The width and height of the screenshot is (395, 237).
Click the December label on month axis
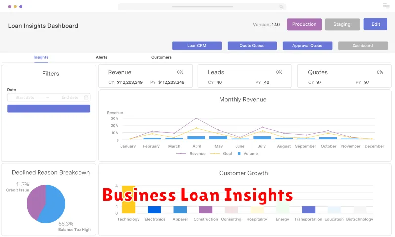[374, 146]
